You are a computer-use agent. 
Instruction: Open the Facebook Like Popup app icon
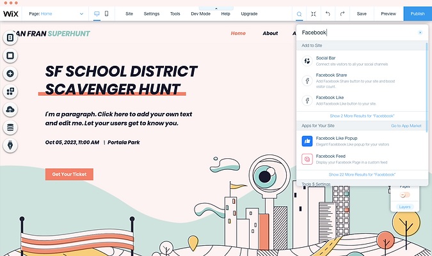(x=307, y=141)
